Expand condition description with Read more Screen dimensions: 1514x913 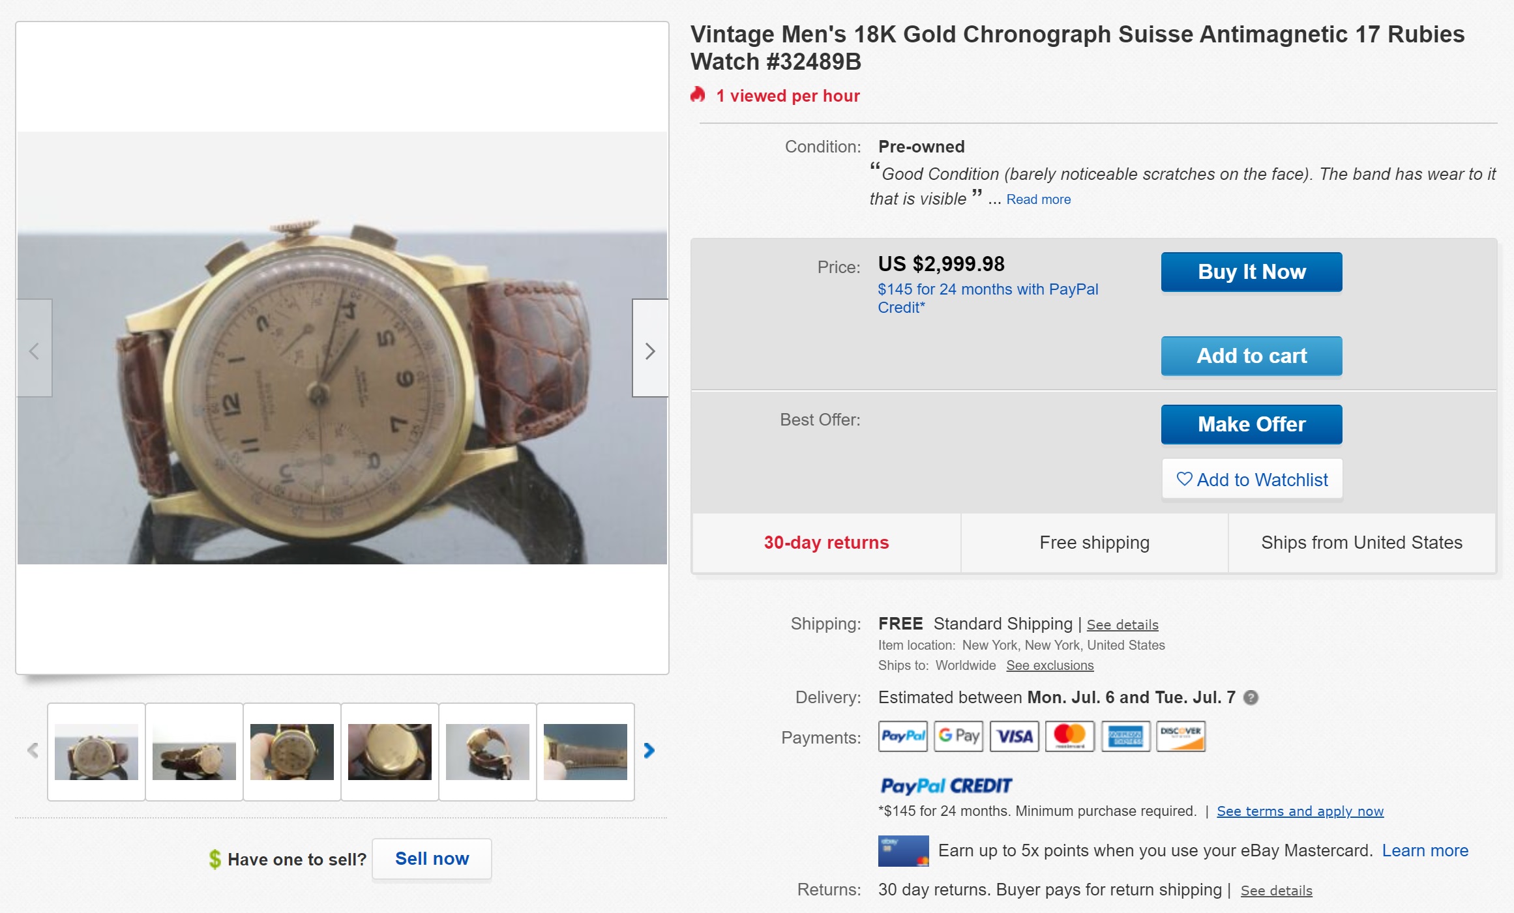click(1038, 199)
